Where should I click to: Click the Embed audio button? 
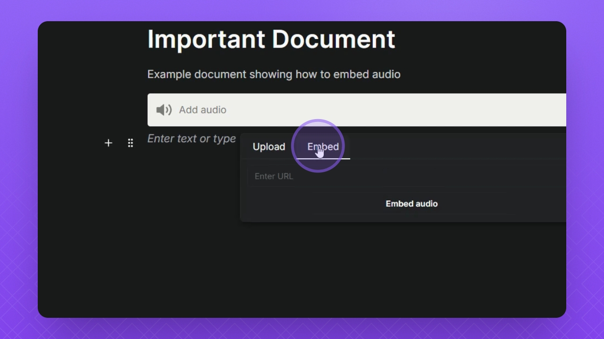click(411, 204)
